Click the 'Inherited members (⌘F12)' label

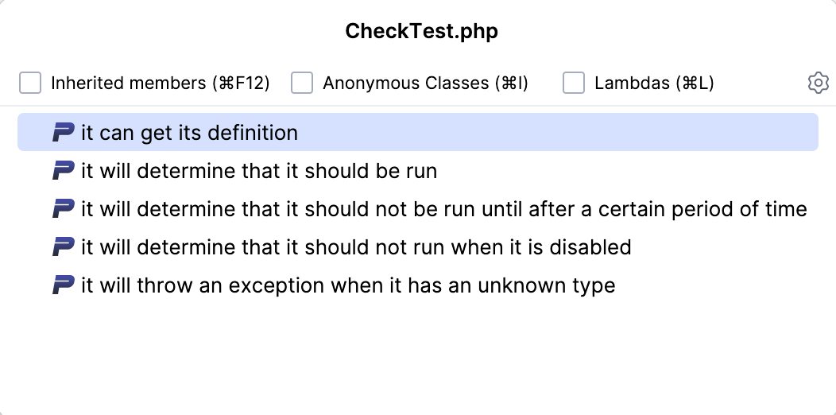[x=161, y=83]
